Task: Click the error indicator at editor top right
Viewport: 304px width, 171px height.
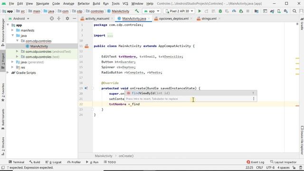Action: pyautogui.click(x=297, y=24)
